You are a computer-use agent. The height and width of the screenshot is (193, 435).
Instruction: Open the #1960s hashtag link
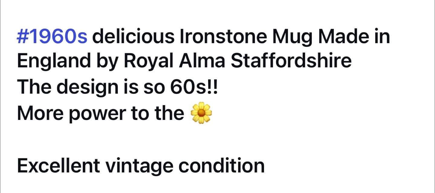tap(52, 37)
